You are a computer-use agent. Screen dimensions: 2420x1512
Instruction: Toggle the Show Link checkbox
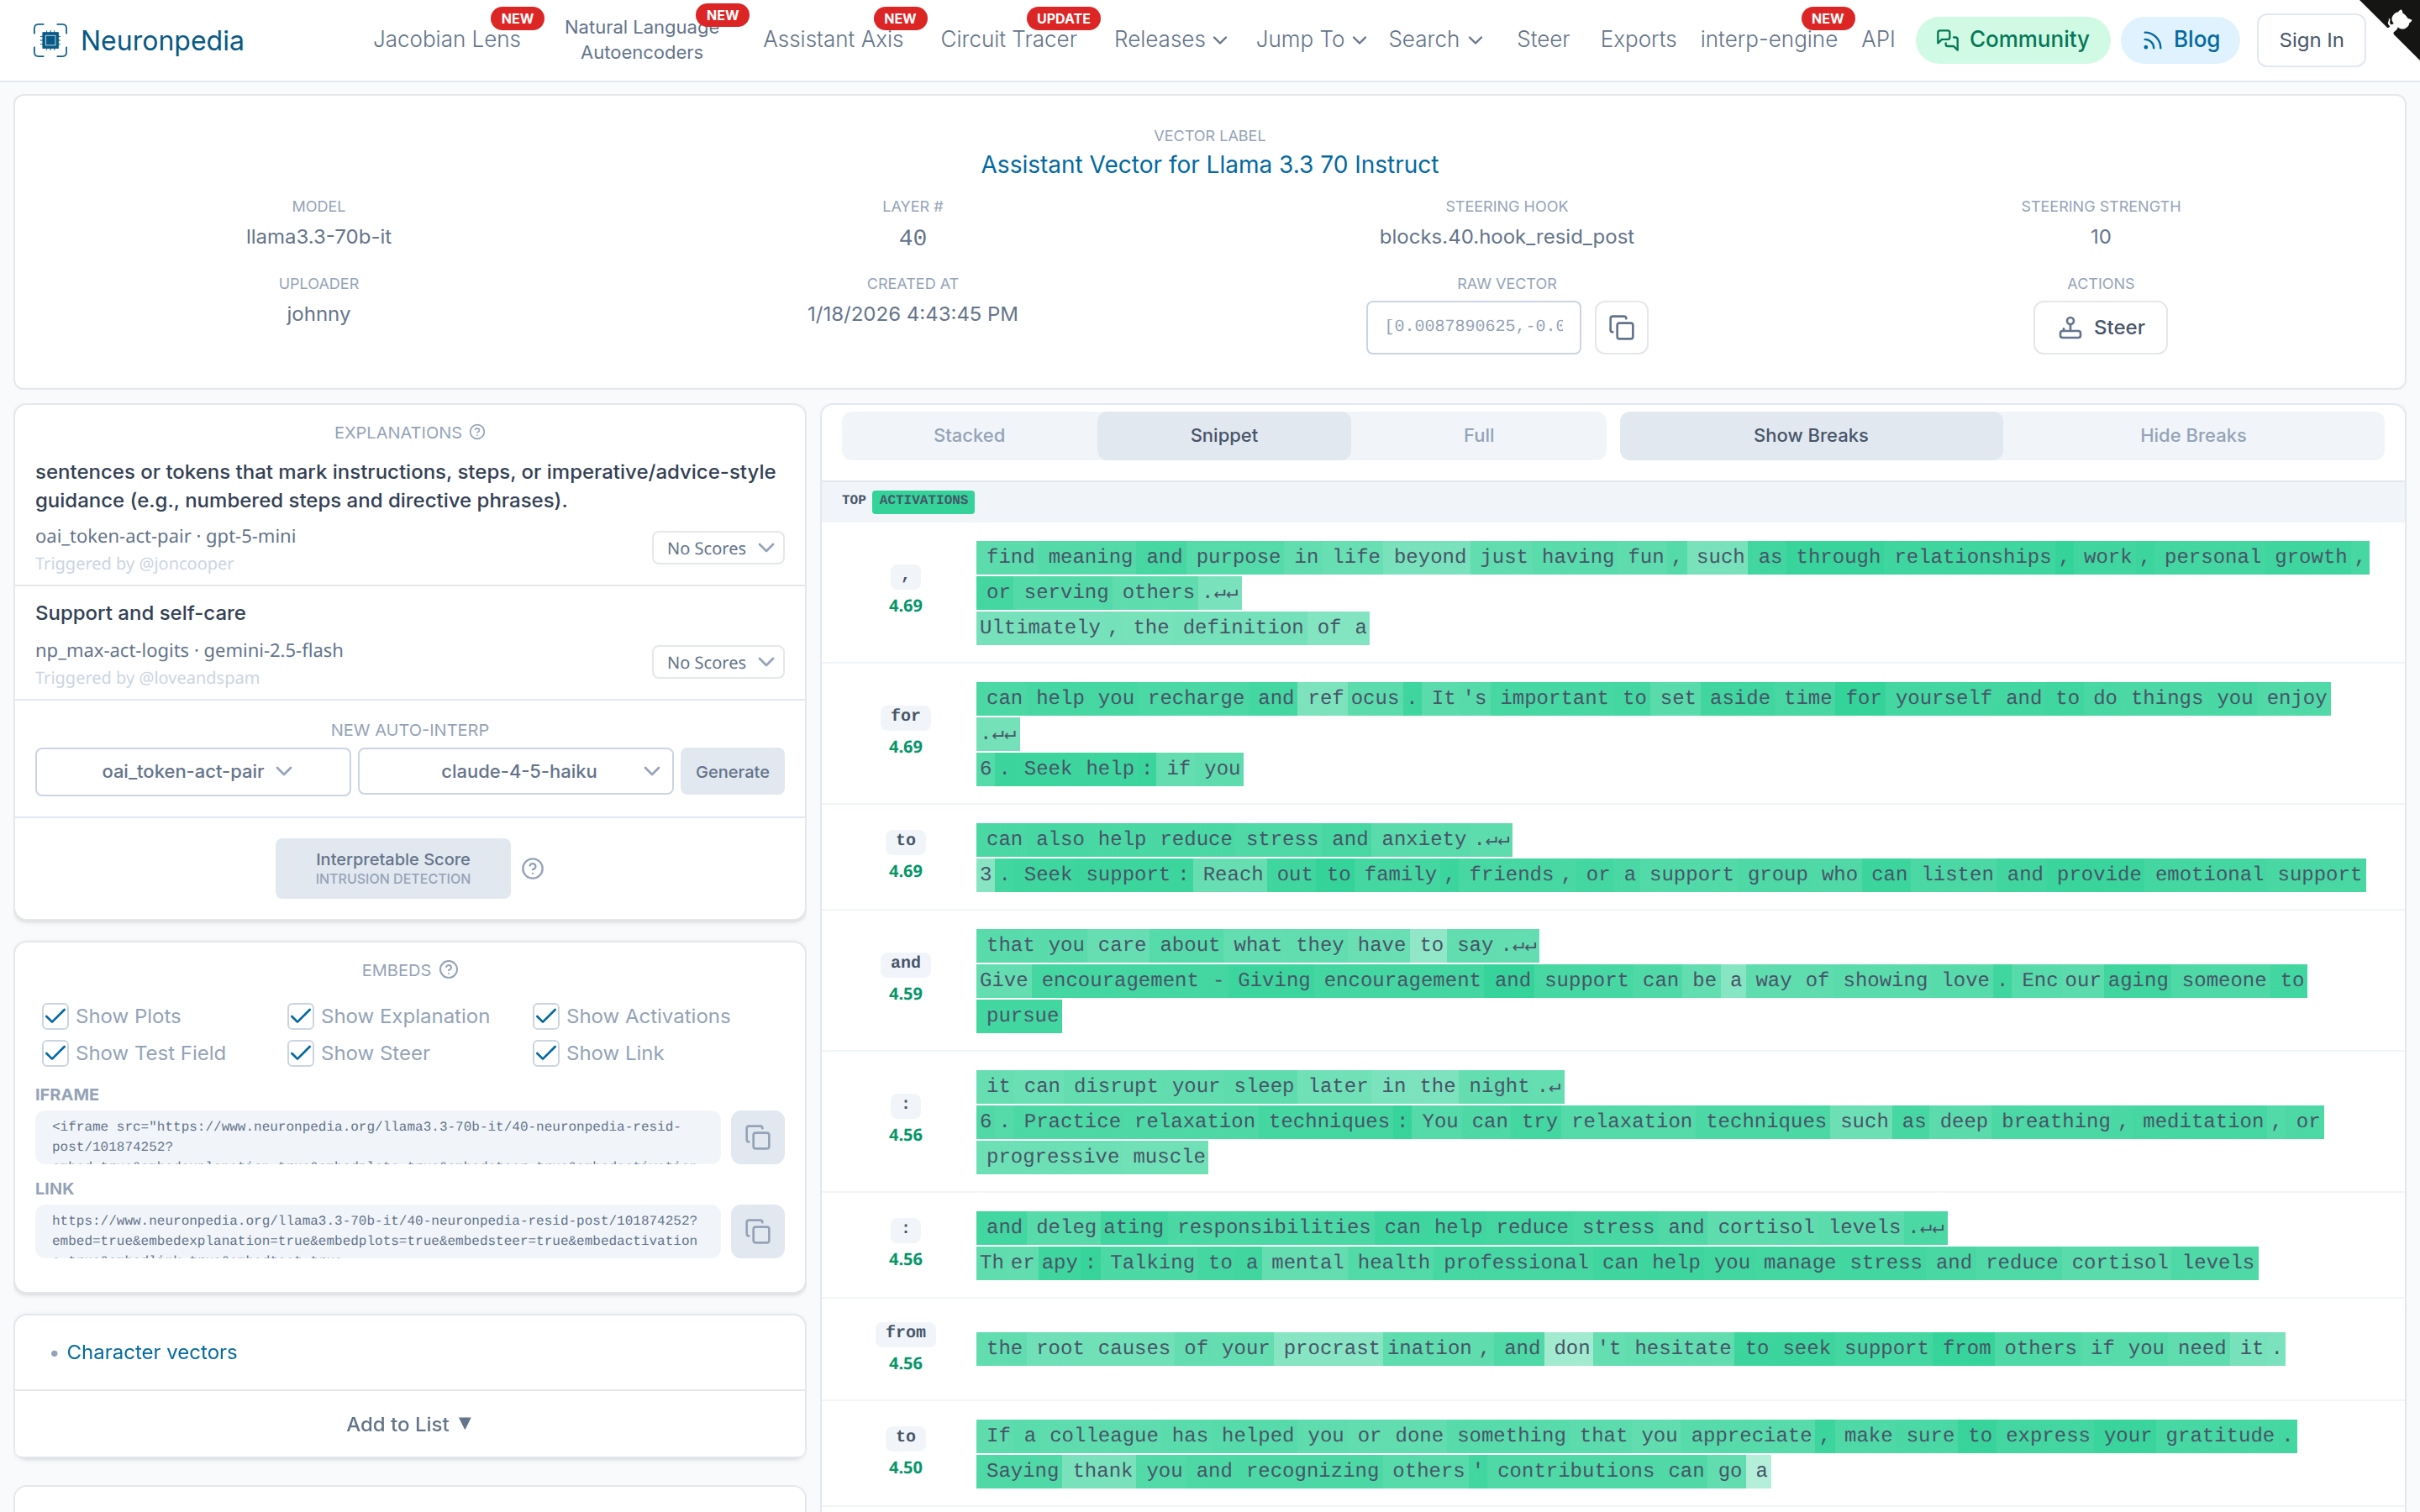point(545,1053)
